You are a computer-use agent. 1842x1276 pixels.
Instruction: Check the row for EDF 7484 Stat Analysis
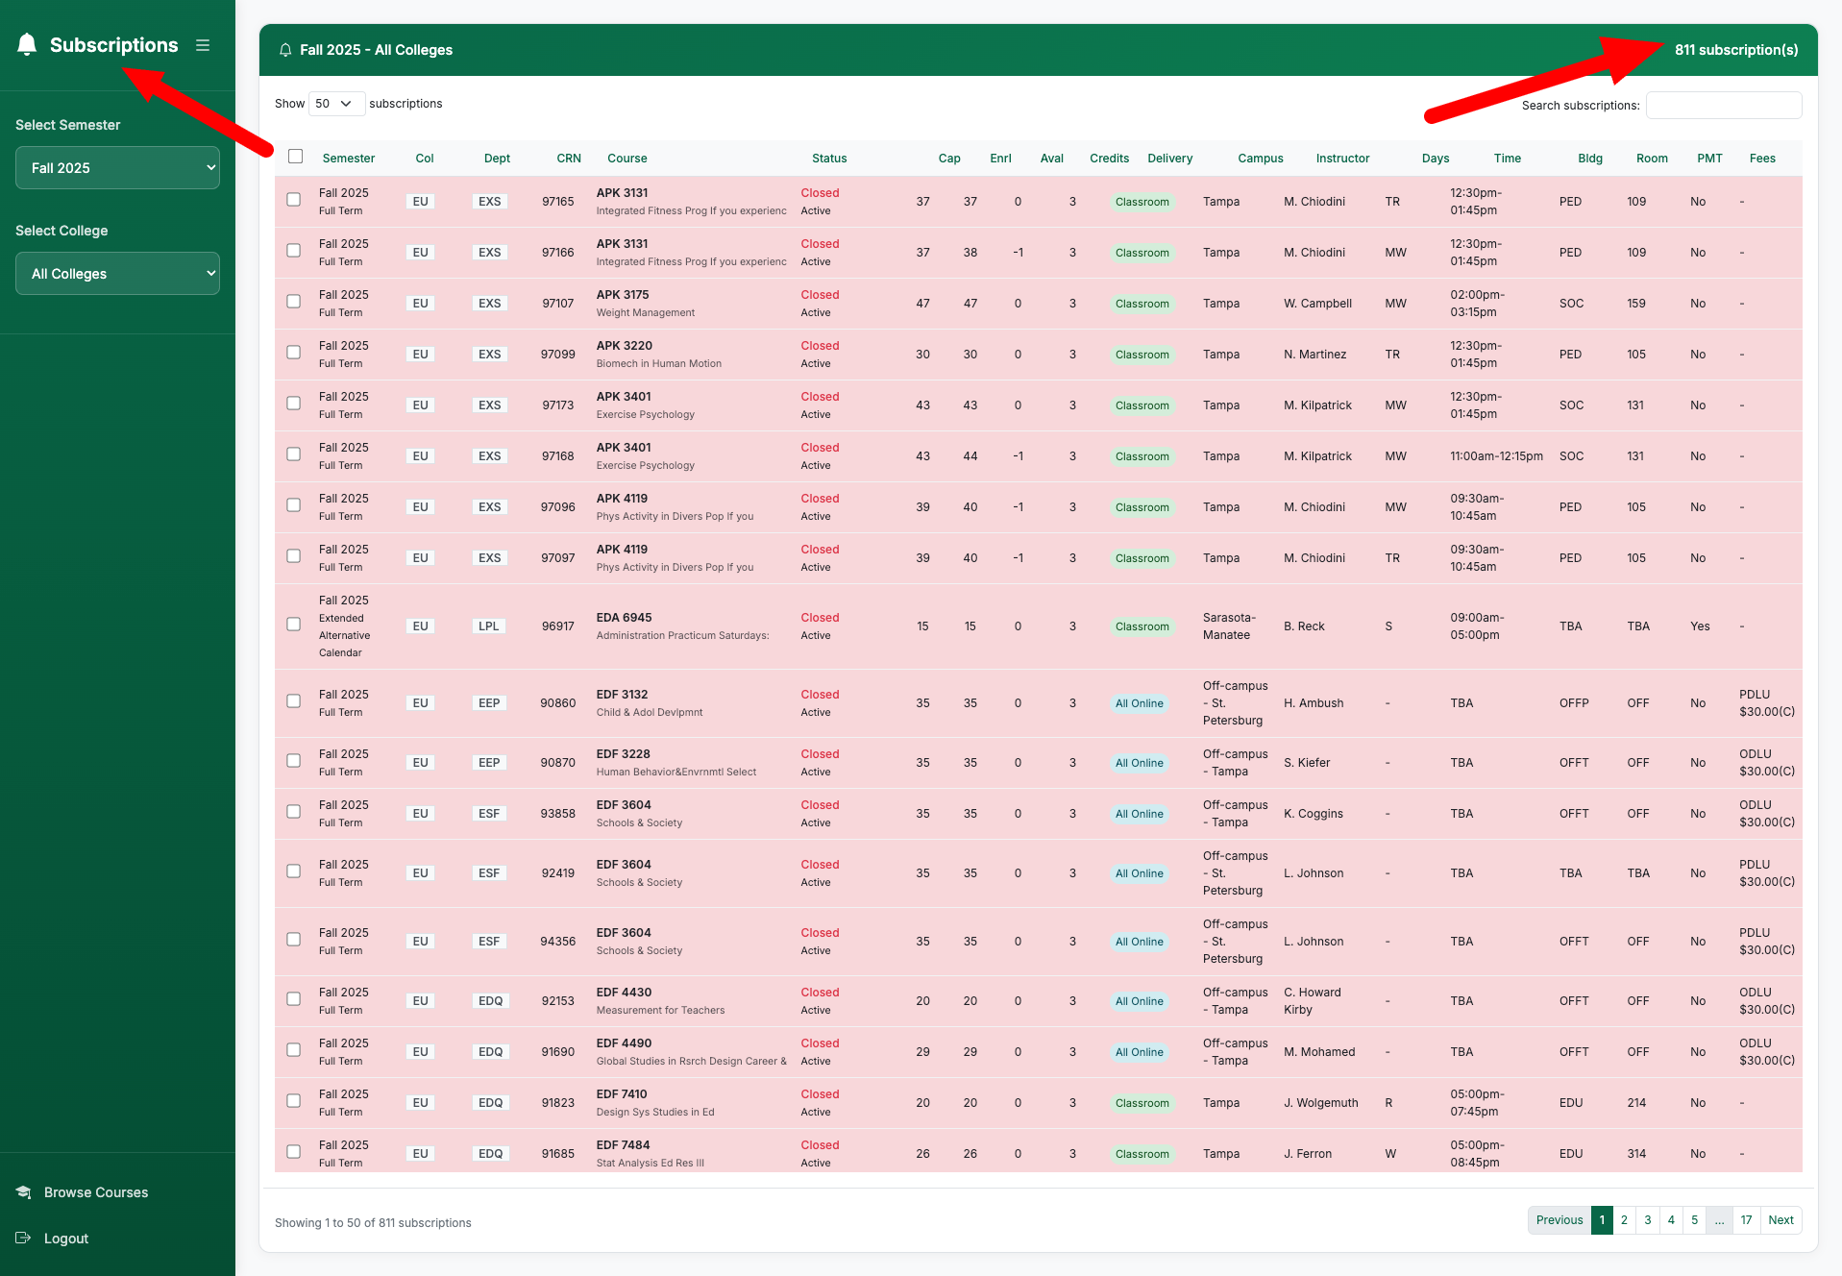(x=294, y=1152)
